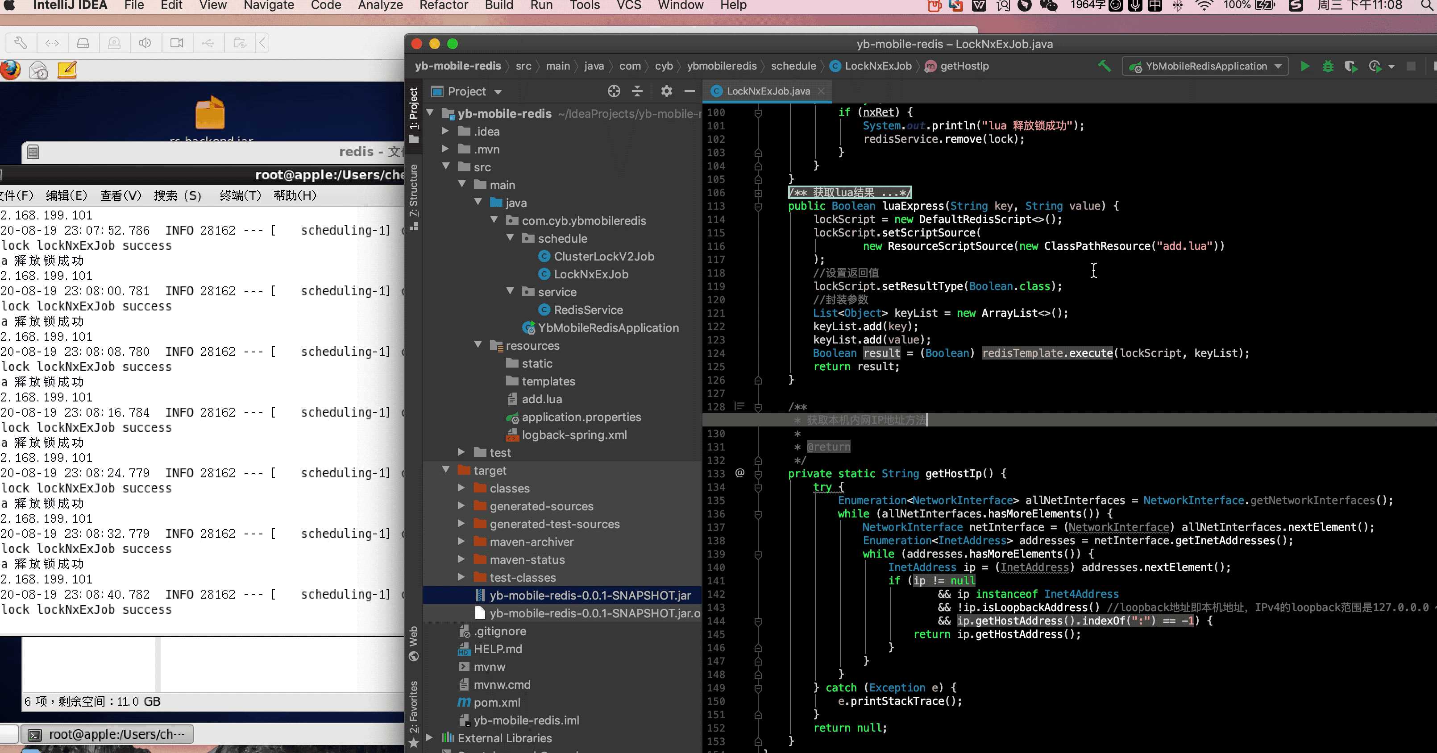Click LockNxExJob breadcrumb in navigation bar
The height and width of the screenshot is (753, 1437).
[x=871, y=66]
